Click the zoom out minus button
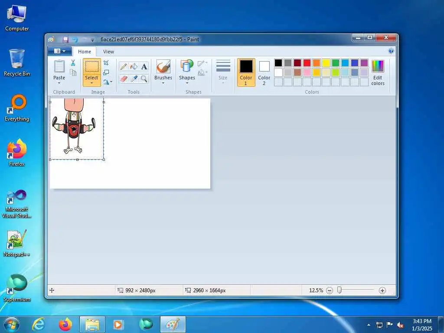This screenshot has width=444, height=333. [330, 291]
